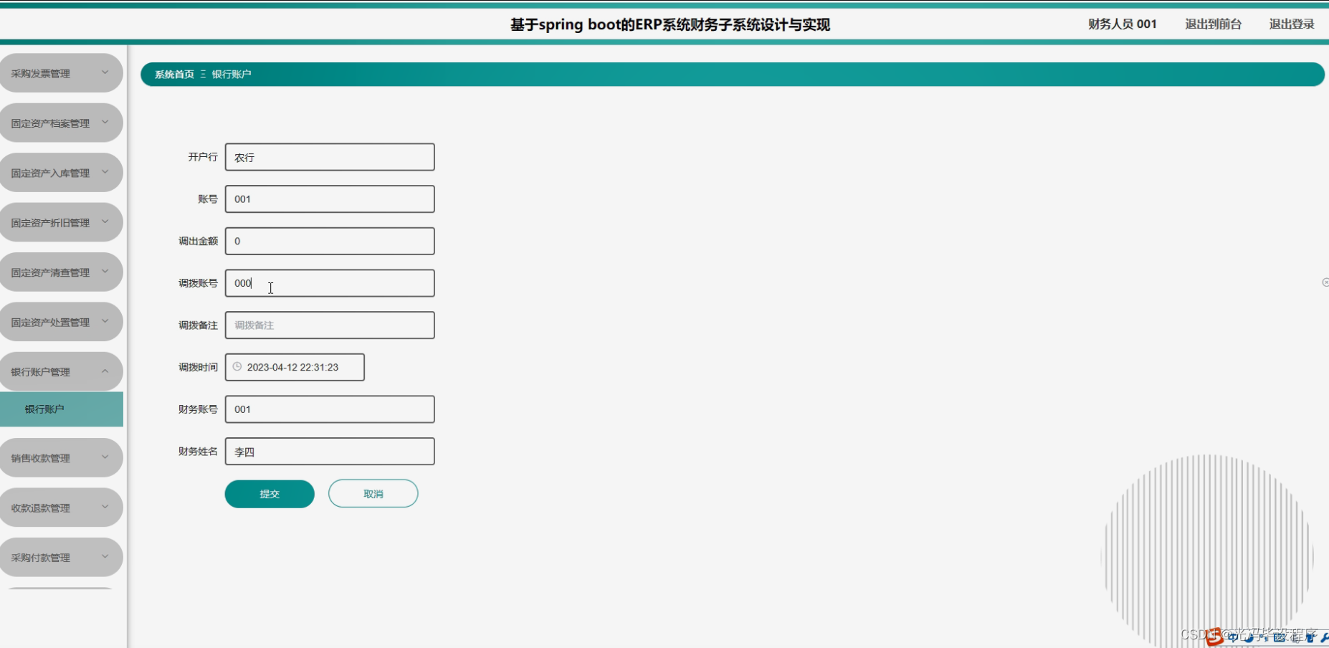The width and height of the screenshot is (1329, 648).
Task: Click the clock icon in 调拨时间 field
Action: (237, 367)
